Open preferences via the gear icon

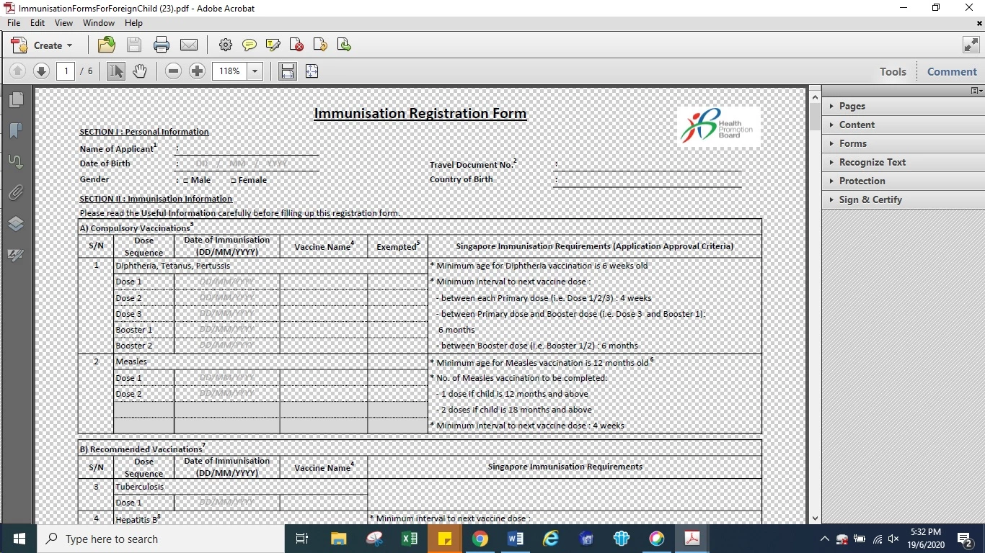point(226,45)
